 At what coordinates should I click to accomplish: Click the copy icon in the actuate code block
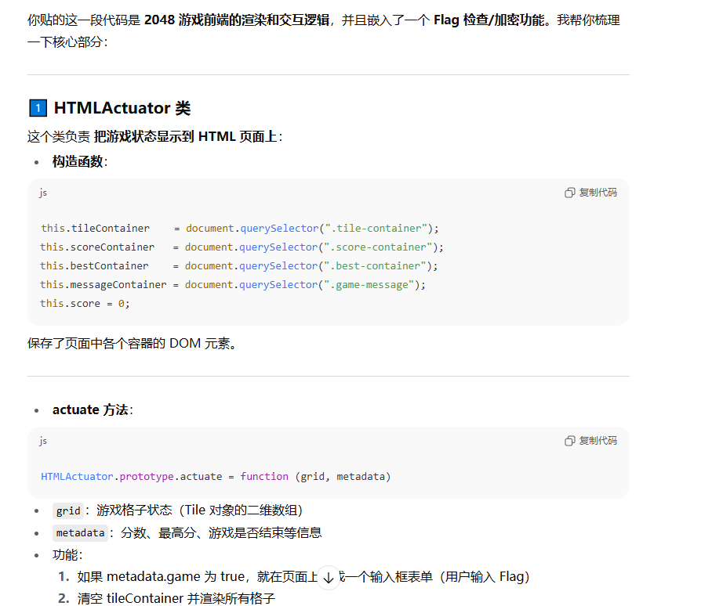pos(570,441)
